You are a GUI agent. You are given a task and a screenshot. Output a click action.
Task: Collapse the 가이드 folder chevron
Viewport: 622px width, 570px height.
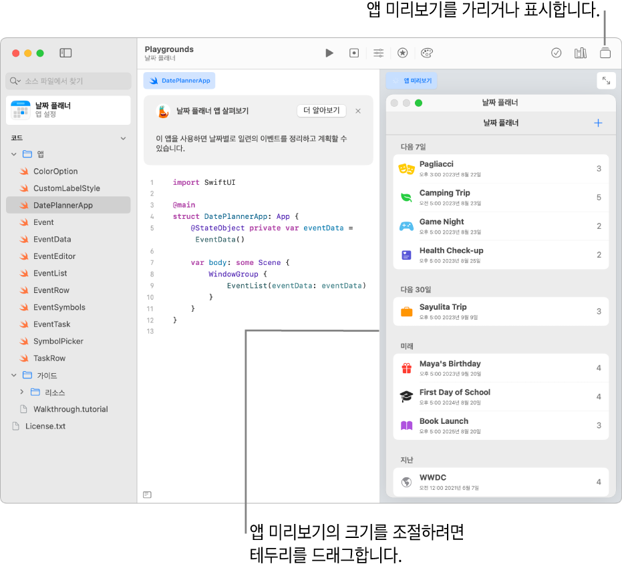[x=14, y=375]
